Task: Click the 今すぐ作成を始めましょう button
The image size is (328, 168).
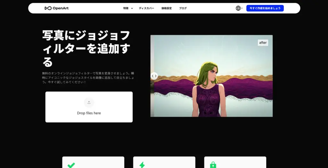Action: pos(265,8)
